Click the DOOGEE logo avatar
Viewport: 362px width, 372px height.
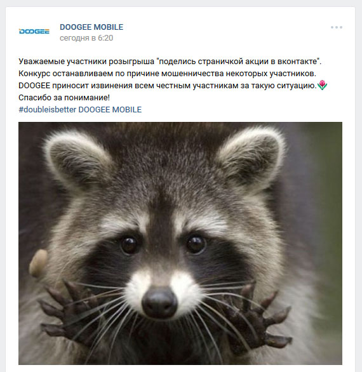34,31
